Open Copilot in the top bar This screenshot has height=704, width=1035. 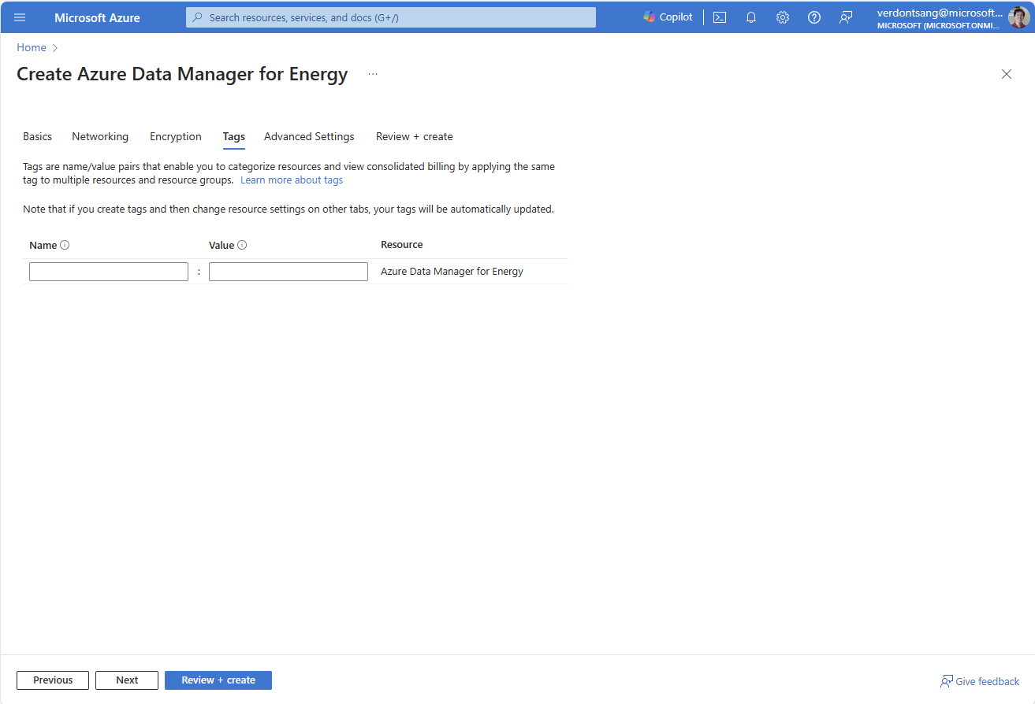pyautogui.click(x=667, y=17)
